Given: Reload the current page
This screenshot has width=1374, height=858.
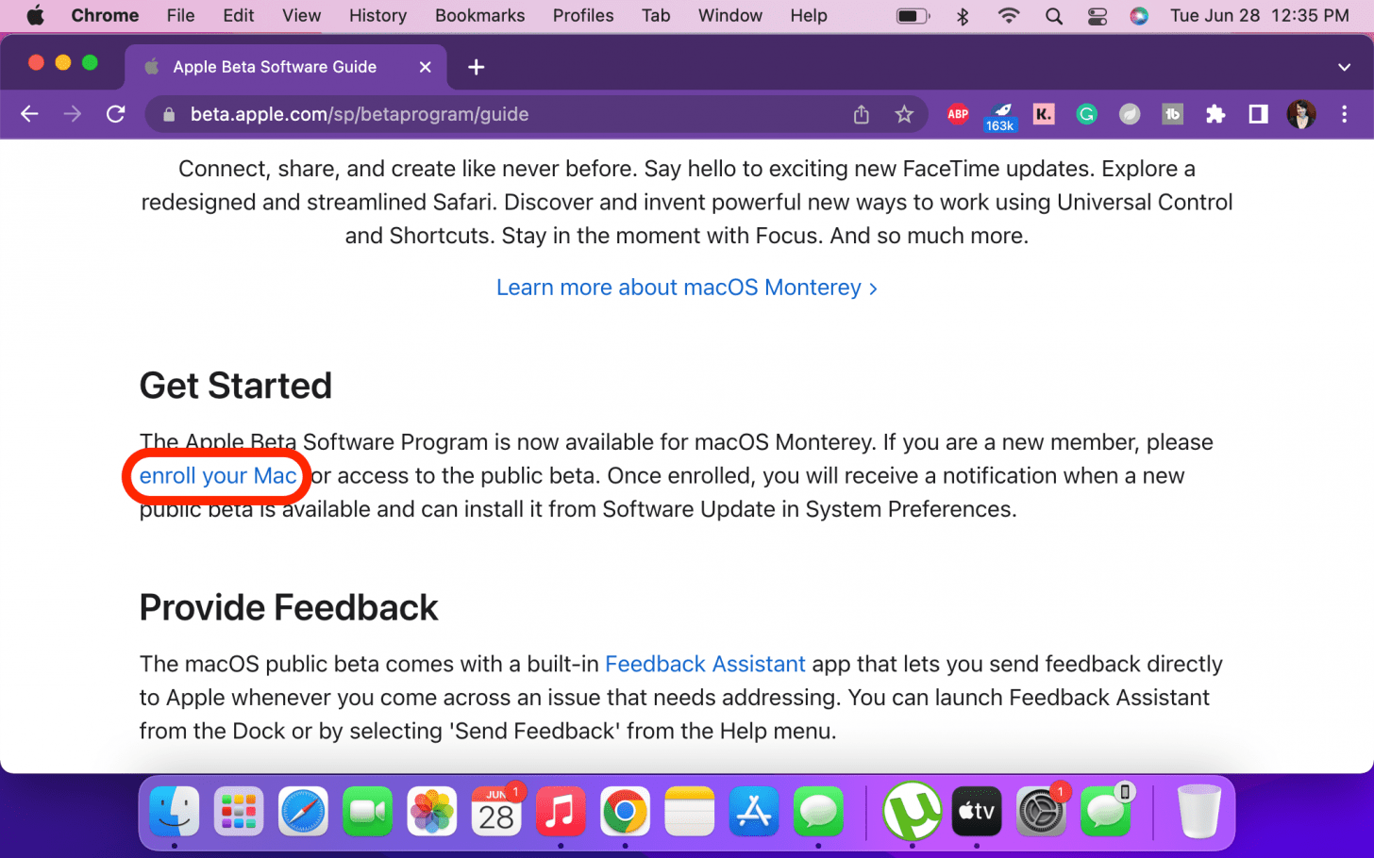Looking at the screenshot, I should [116, 114].
